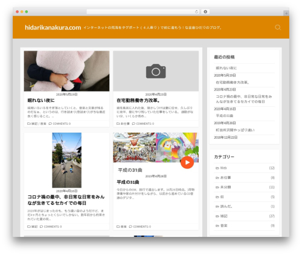Open COMMENTS: 0 link of 在宅勤務 post
The width and height of the screenshot is (302, 255).
tap(145, 124)
